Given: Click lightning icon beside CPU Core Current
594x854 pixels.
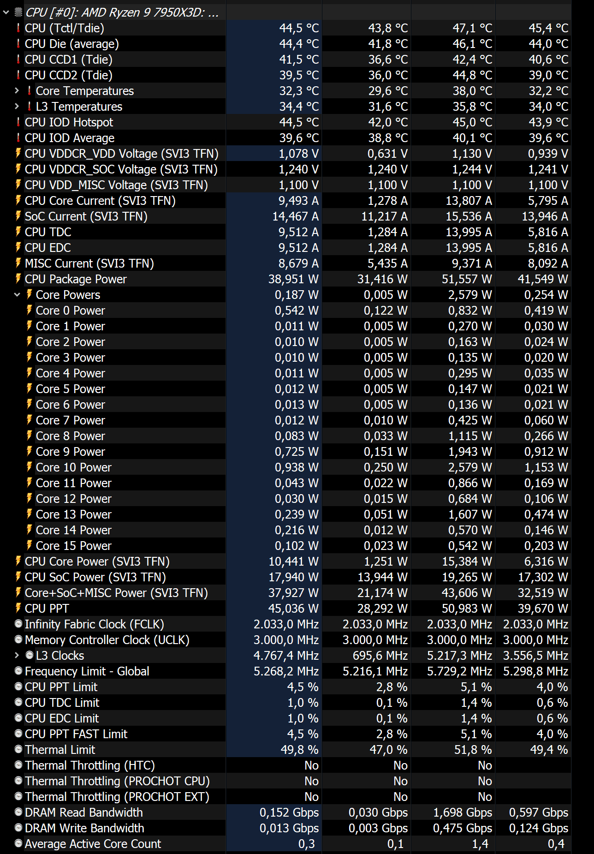Looking at the screenshot, I should (18, 200).
